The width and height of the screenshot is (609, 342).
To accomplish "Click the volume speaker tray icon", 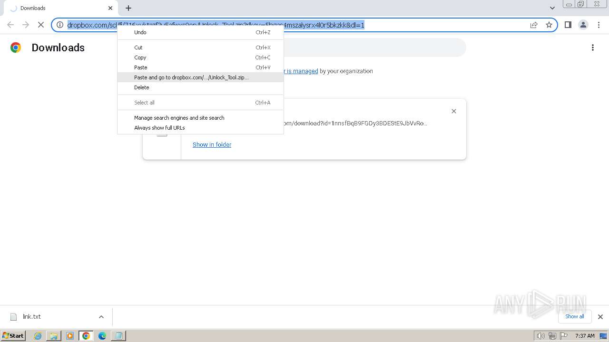I will [x=540, y=336].
